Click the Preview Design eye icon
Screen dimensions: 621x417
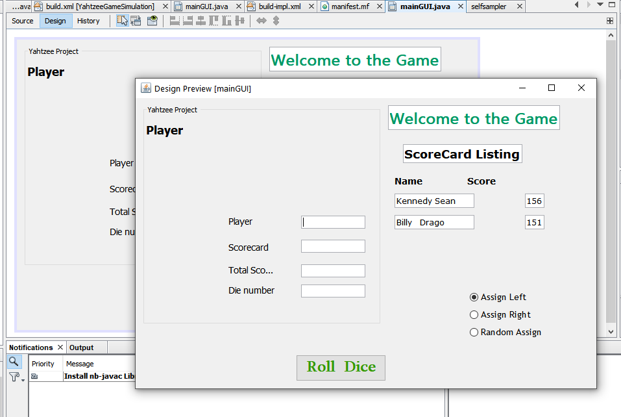[x=152, y=21]
